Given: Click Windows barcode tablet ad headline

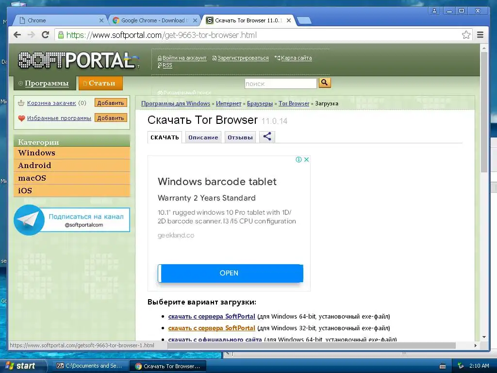Looking at the screenshot, I should coord(217,182).
